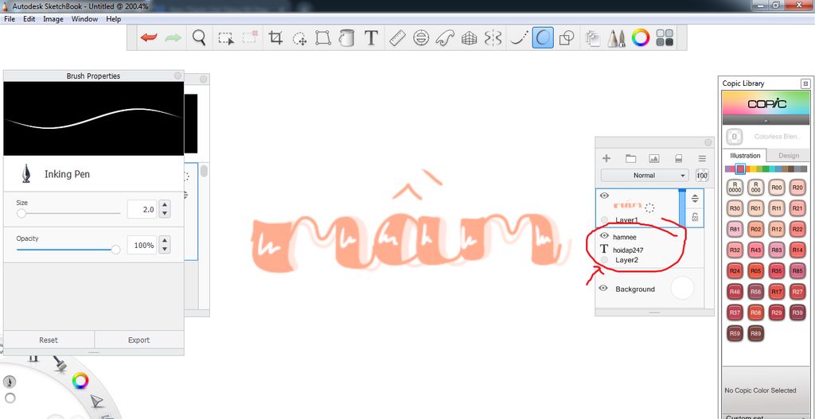Select the Flood Fill bucket tool
The width and height of the screenshot is (815, 419).
click(x=346, y=38)
